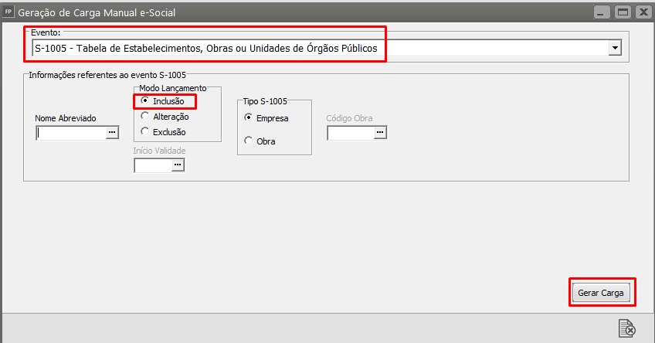Click inside the Código Obra field
This screenshot has height=343, width=655.
[x=351, y=133]
